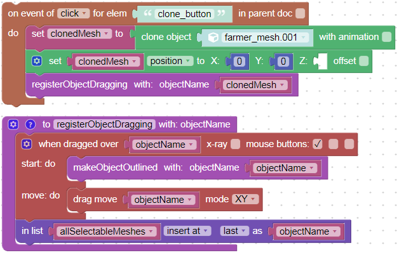Click opening quote mark of clone_button text
Image resolution: width=397 pixels, height=253 pixels.
click(147, 13)
